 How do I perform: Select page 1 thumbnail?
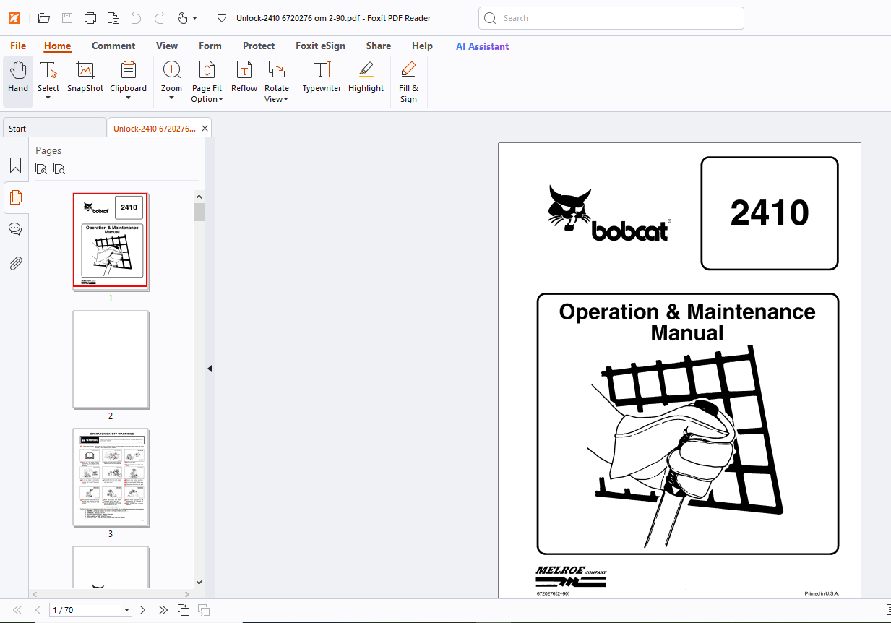point(111,241)
